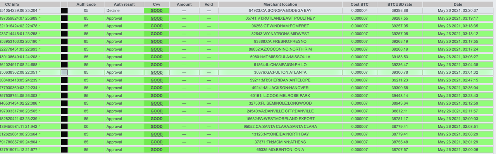The height and width of the screenshot is (154, 496).
Task: Select date May 26 2021, 02:12:59
Action: (458, 103)
